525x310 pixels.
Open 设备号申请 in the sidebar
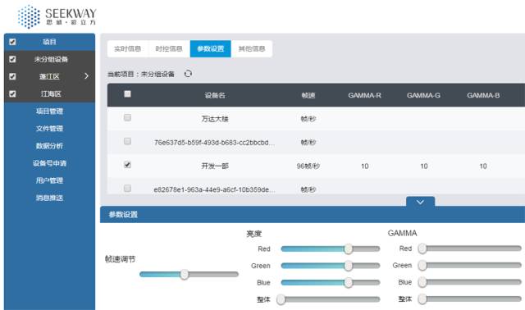coord(49,163)
